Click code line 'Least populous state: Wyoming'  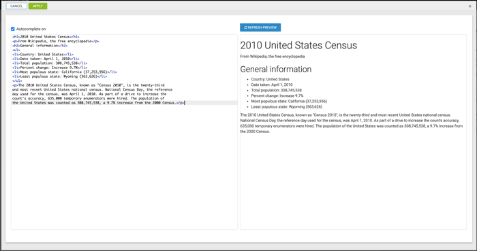(x=60, y=76)
